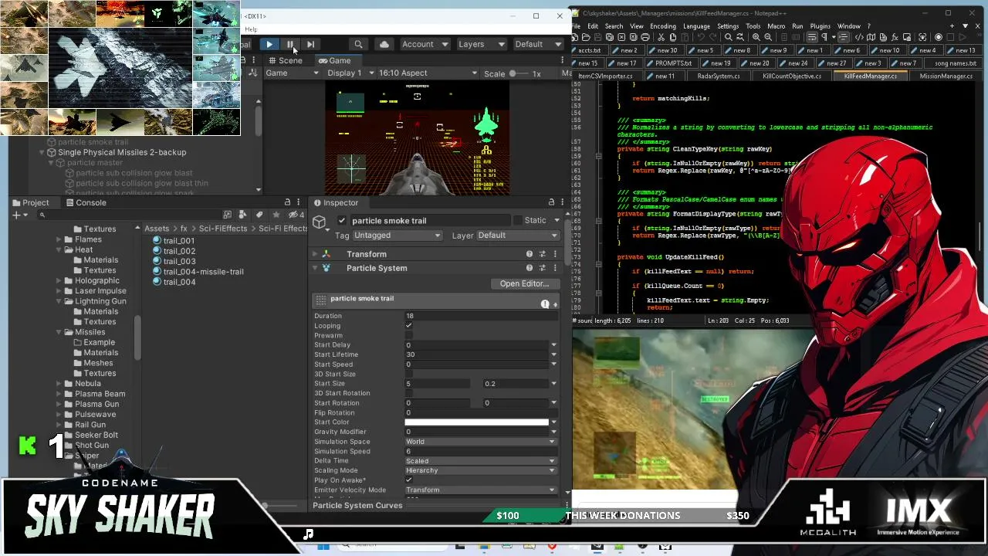Open the Account dropdown in Unity
This screenshot has height=556, width=988.
point(424,45)
